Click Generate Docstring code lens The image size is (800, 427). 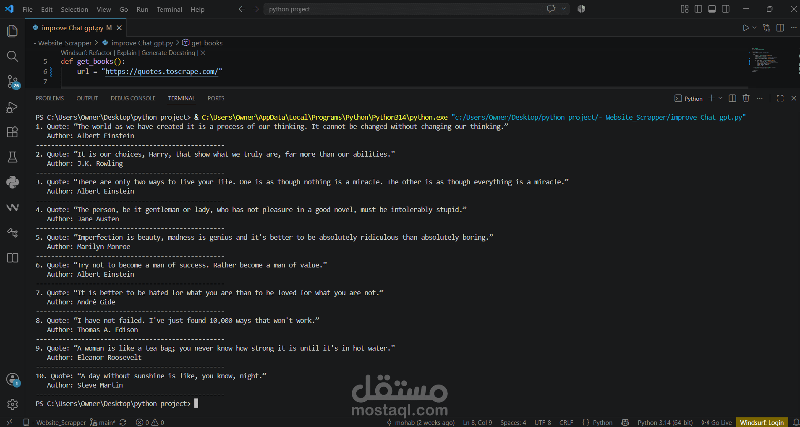coord(168,53)
